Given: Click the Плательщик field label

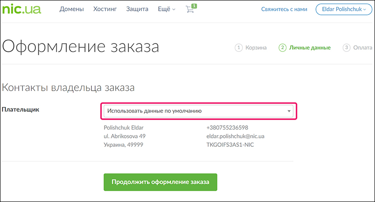Looking at the screenshot, I should click(x=20, y=109).
